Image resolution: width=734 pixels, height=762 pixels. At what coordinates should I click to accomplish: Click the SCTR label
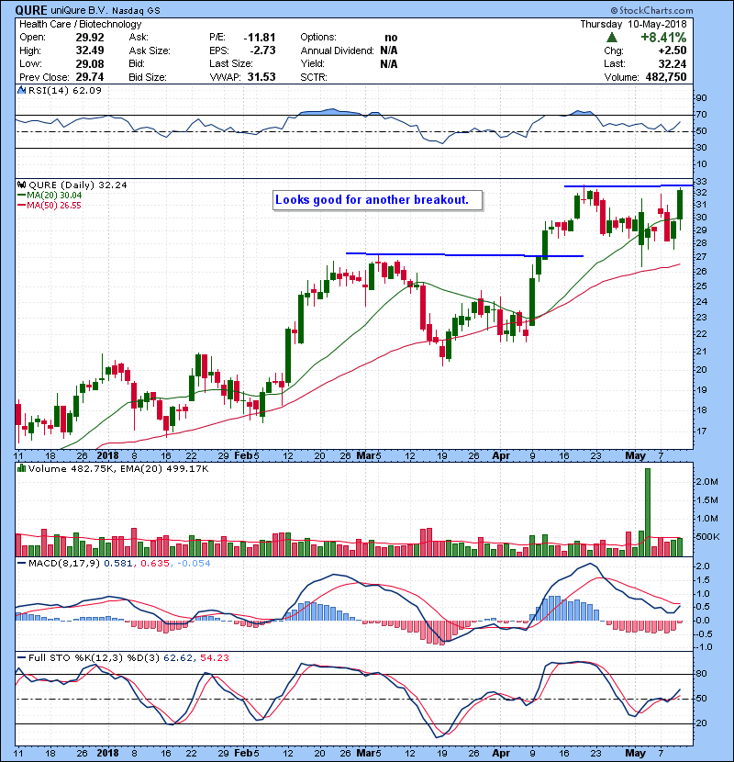click(x=314, y=77)
